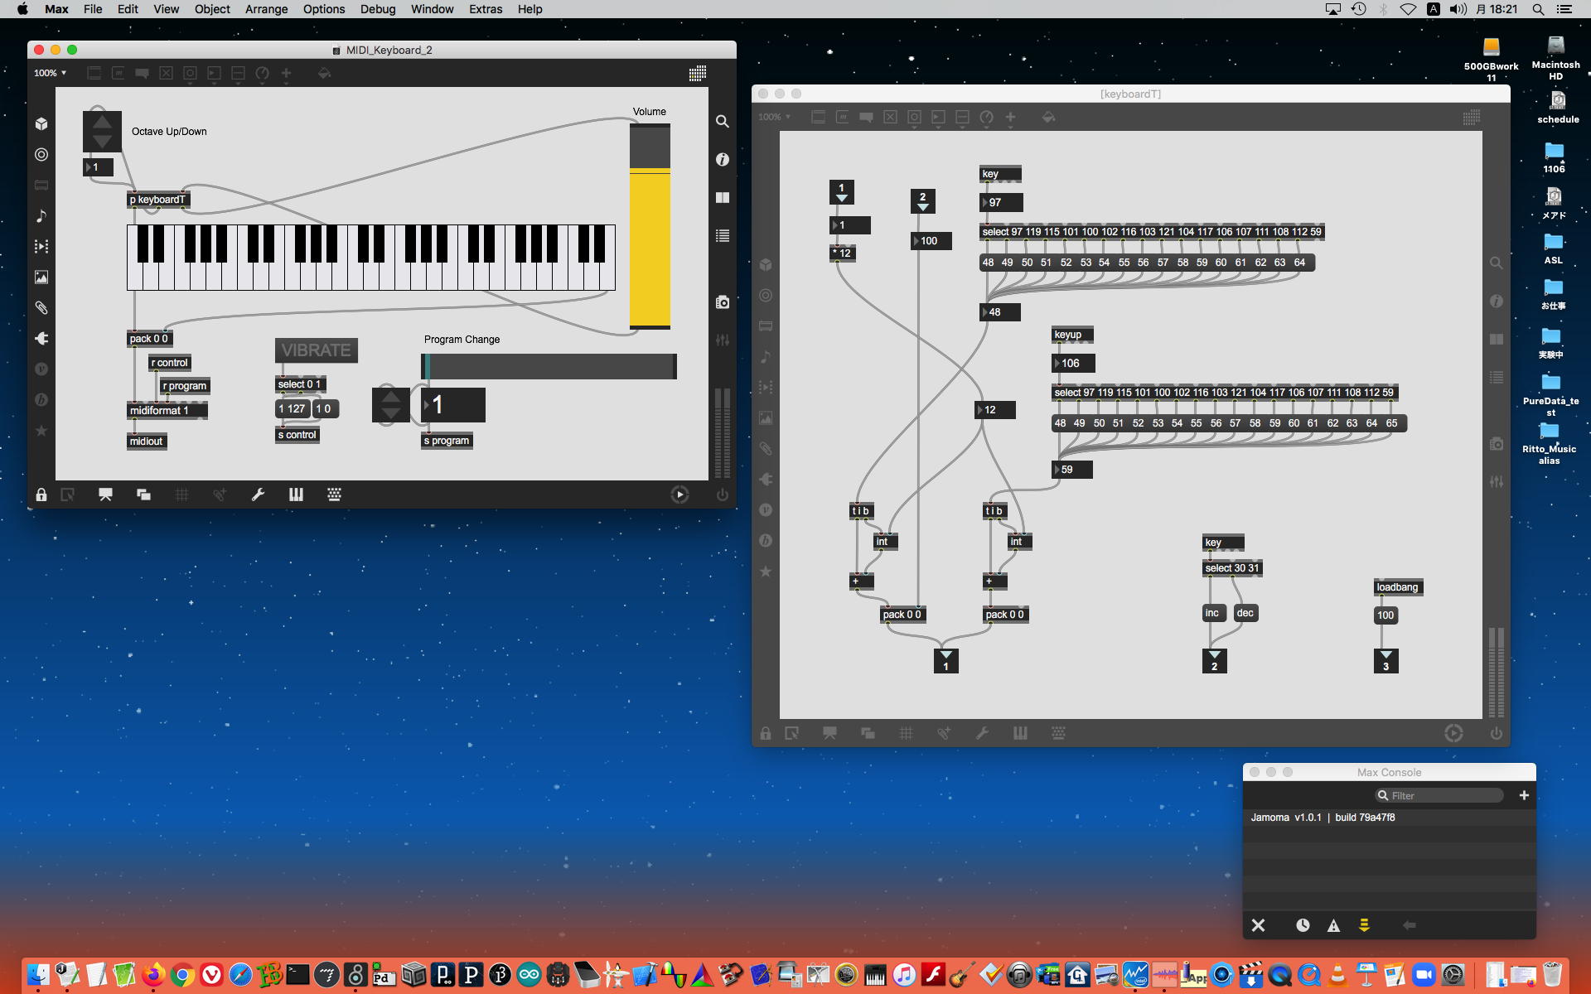Open the Extras menu
Viewport: 1591px width, 994px height.
point(485,9)
